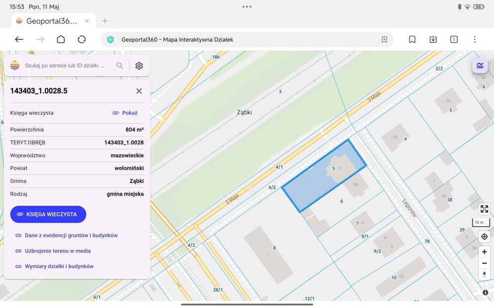Screen dimensions: 494x308
Task: Click the KSIĘGA WIECZYSTA blue button
Action: [x=48, y=214]
